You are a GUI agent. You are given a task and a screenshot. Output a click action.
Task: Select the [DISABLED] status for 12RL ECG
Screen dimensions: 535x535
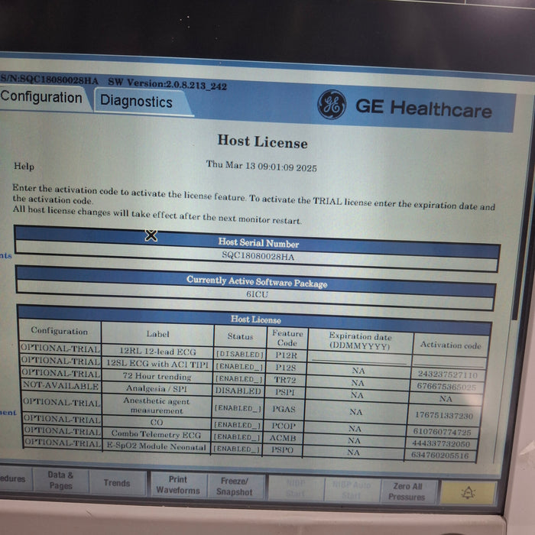pos(240,354)
